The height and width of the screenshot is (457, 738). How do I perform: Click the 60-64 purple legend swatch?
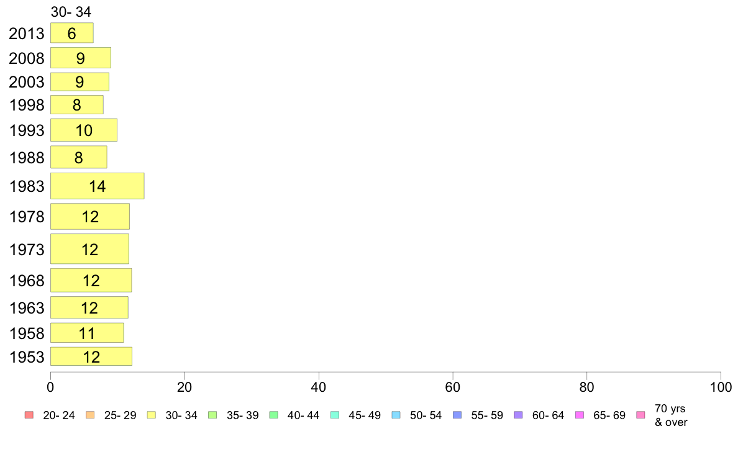click(x=518, y=415)
